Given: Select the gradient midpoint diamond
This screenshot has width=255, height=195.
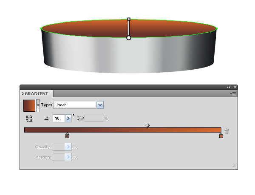Looking at the screenshot, I should click(147, 126).
